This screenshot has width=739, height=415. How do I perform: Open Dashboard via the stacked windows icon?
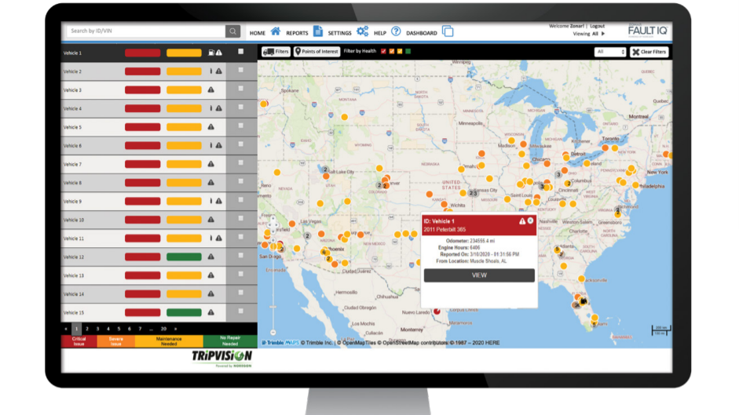click(448, 32)
